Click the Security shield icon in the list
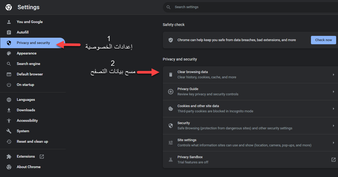Viewport: 338px width, 177px height. click(171, 126)
